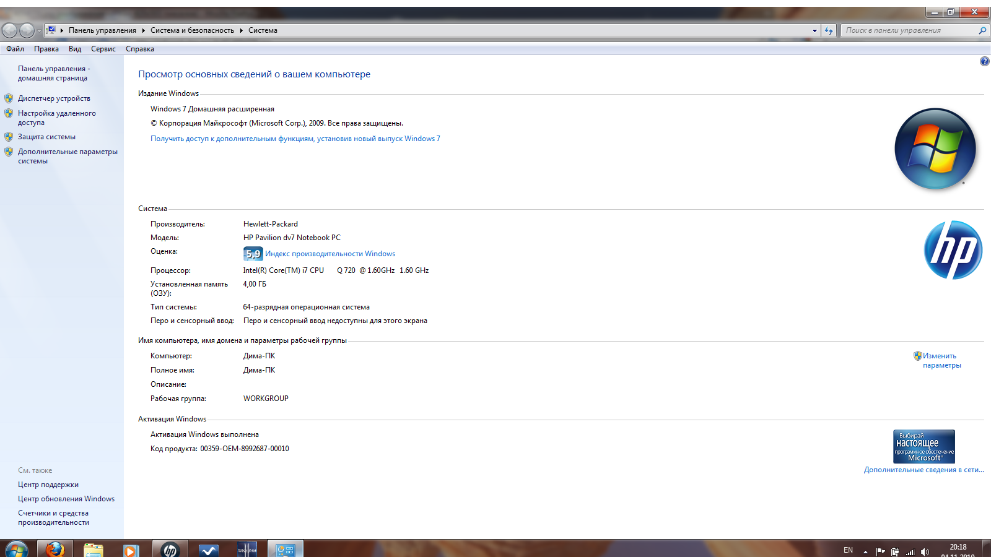Click the blue help question mark icon
991x557 pixels.
(984, 61)
